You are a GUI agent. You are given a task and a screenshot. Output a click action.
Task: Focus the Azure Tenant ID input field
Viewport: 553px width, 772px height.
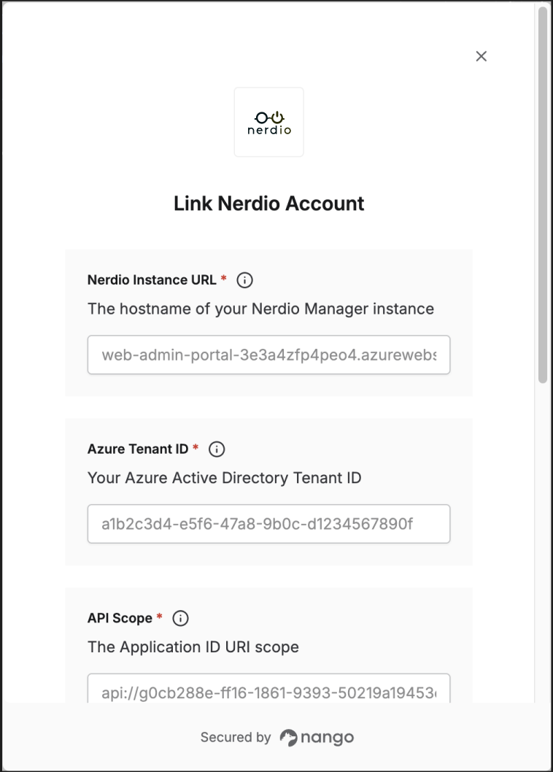coord(269,524)
